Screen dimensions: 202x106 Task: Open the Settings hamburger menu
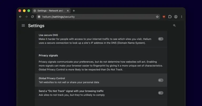(x=23, y=26)
